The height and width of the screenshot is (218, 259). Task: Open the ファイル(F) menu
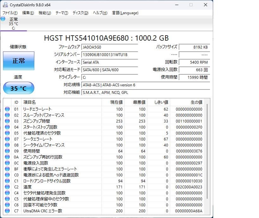click(10, 13)
